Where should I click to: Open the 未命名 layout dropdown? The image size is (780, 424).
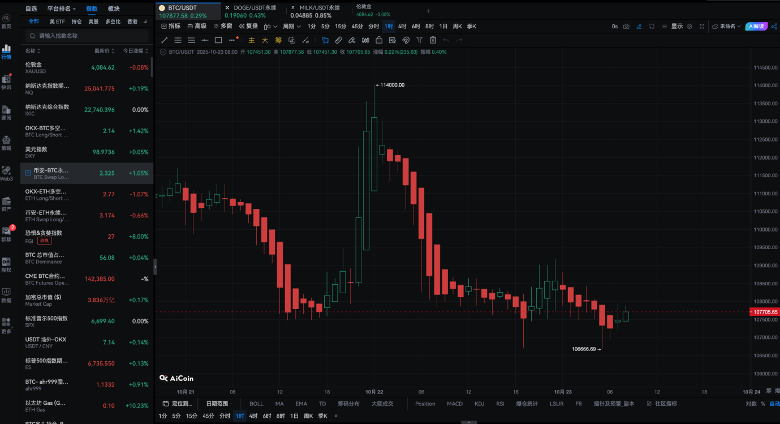pyautogui.click(x=726, y=26)
